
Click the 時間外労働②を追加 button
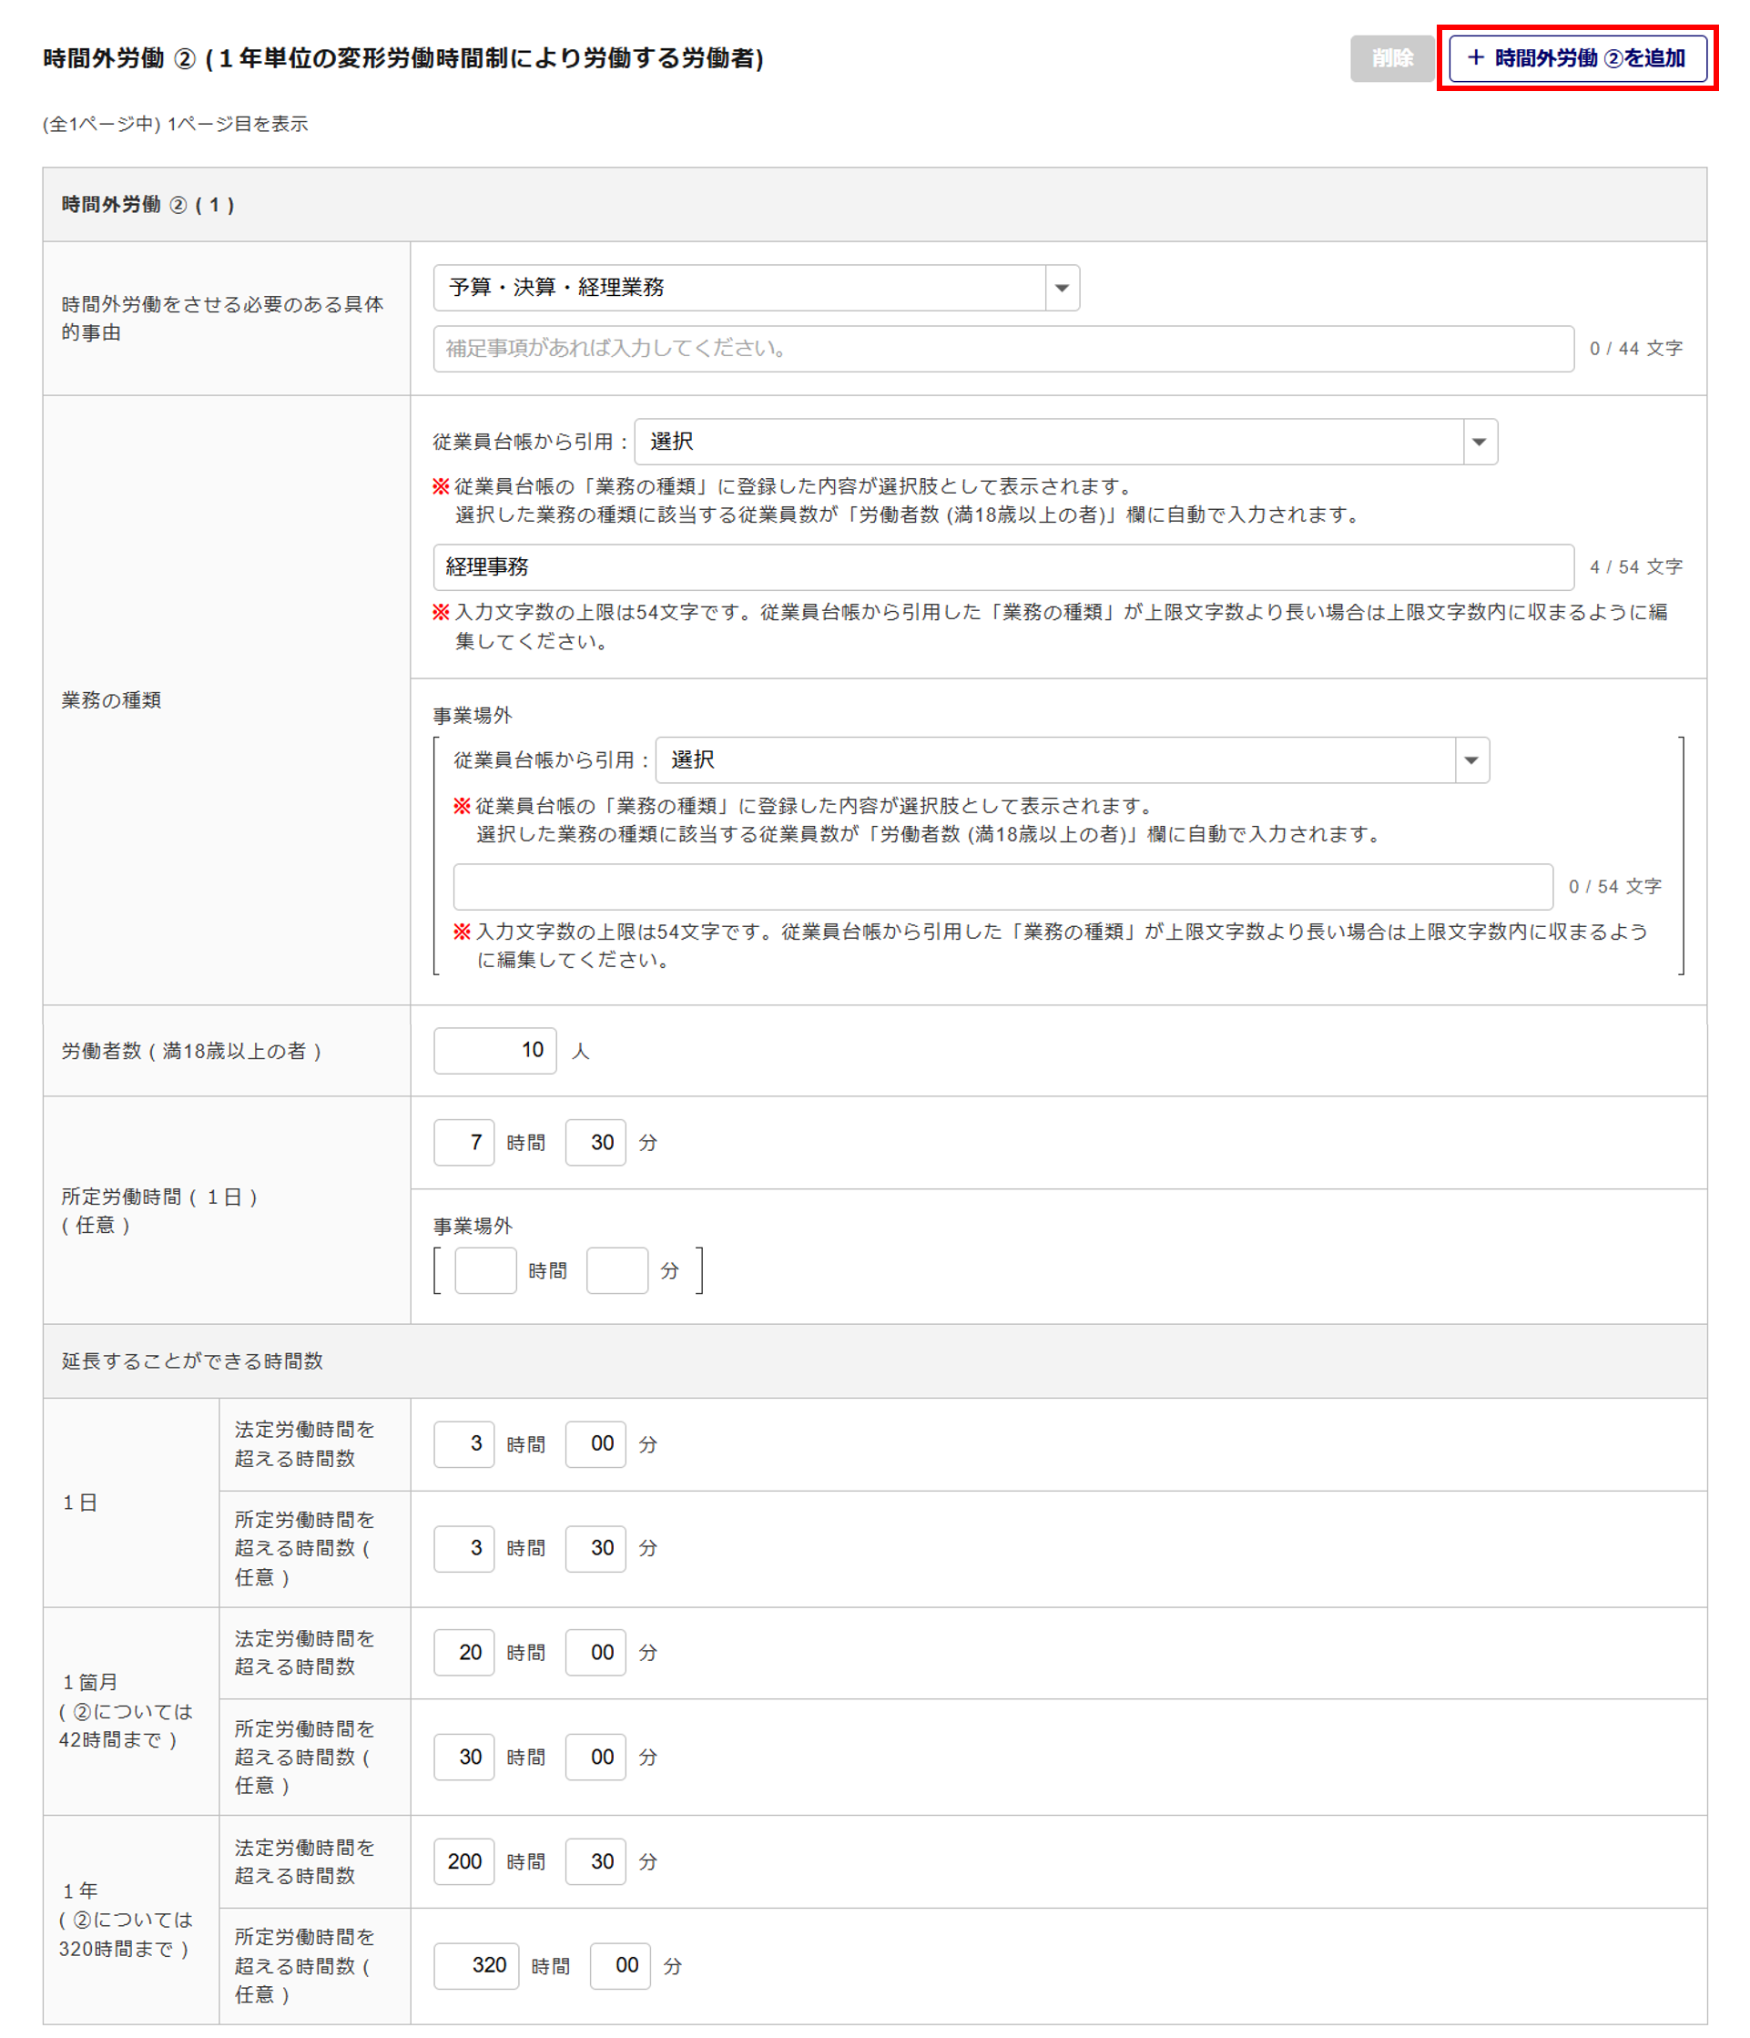pyautogui.click(x=1577, y=58)
